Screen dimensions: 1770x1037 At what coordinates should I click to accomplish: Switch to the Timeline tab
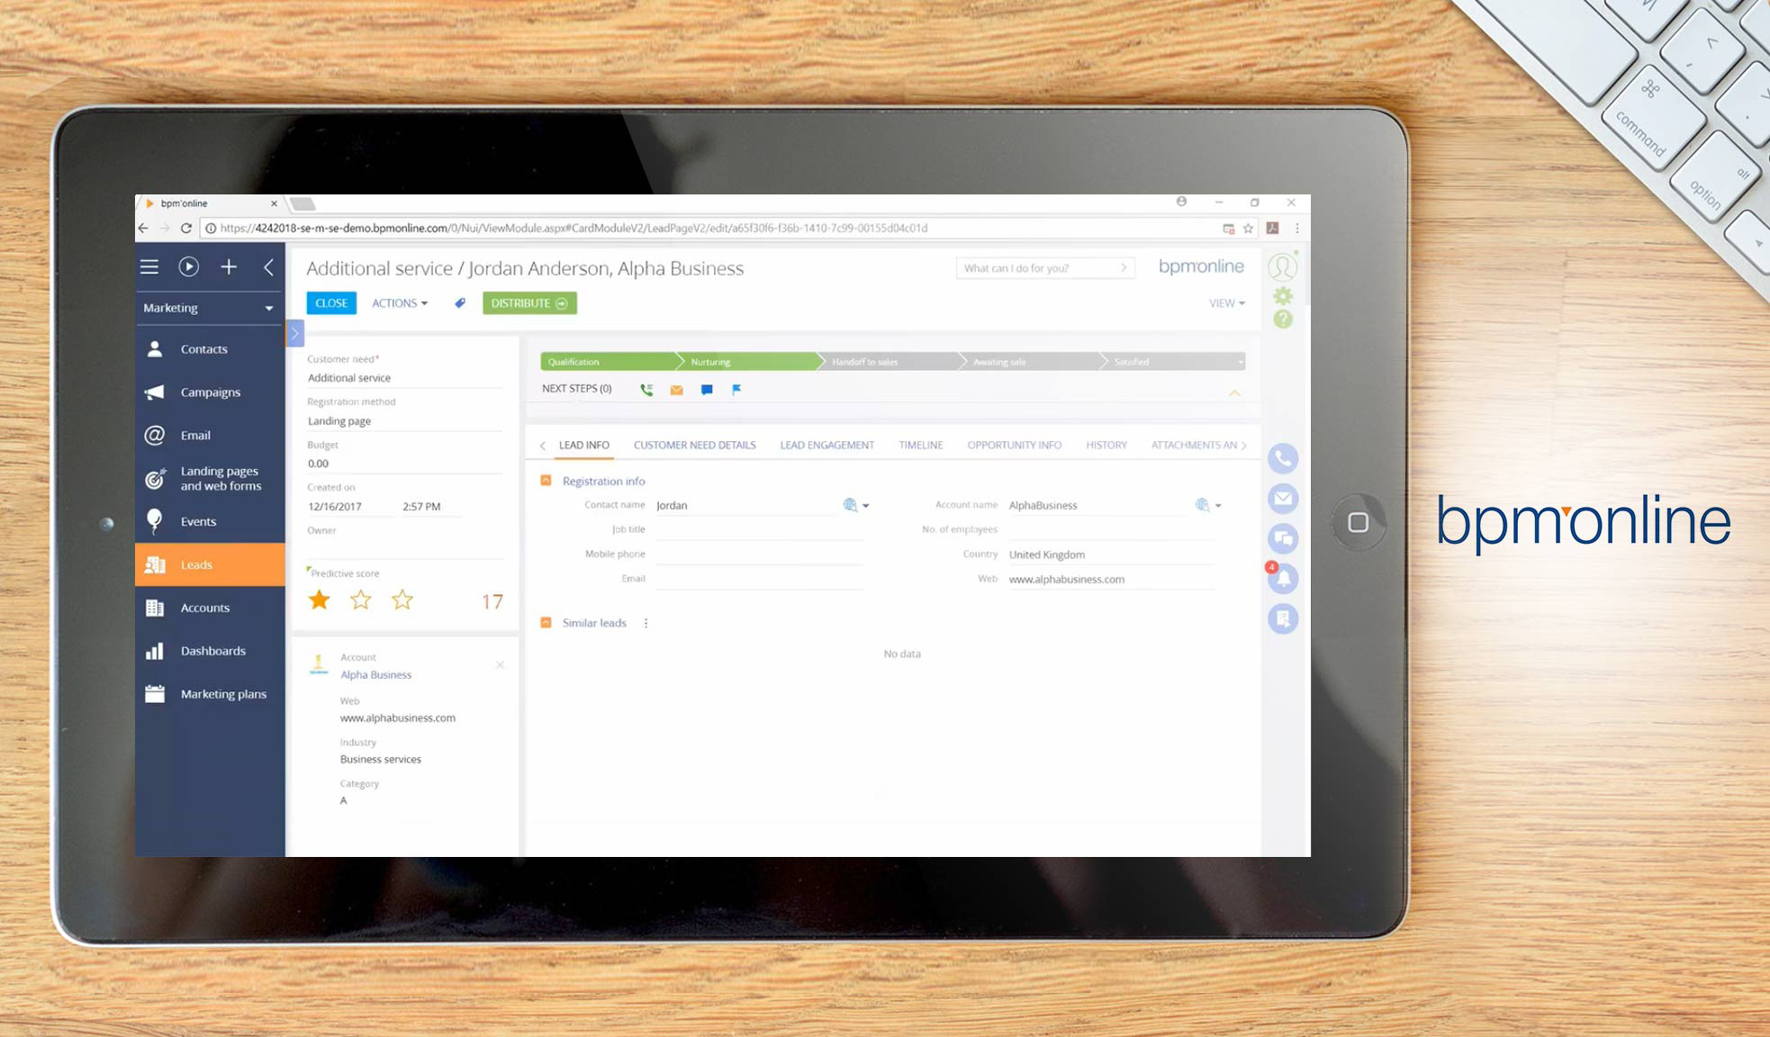pos(920,445)
